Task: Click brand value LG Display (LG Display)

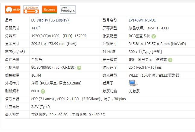Action: click(x=50, y=20)
